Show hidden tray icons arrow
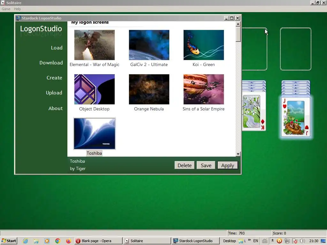Viewport: 327px width, 245px height. tap(272, 241)
